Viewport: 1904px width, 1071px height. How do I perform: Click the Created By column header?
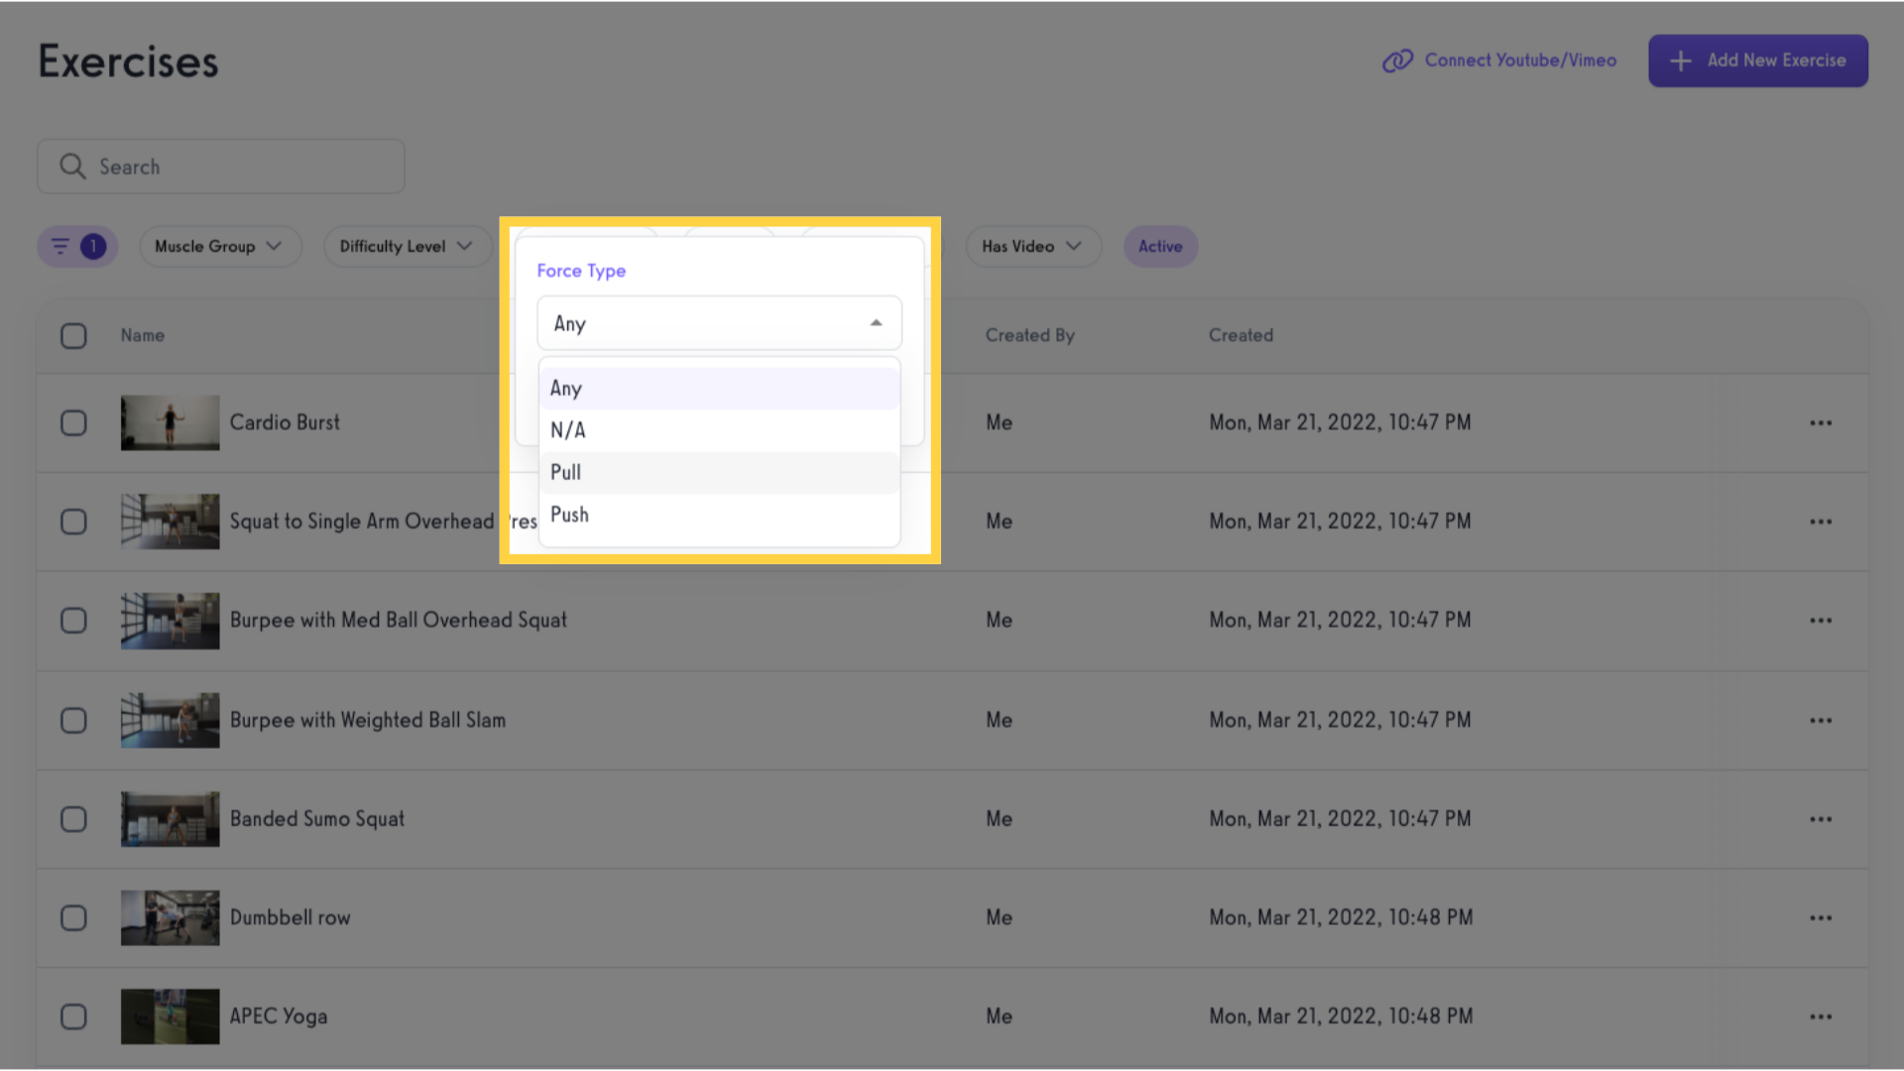point(1029,335)
